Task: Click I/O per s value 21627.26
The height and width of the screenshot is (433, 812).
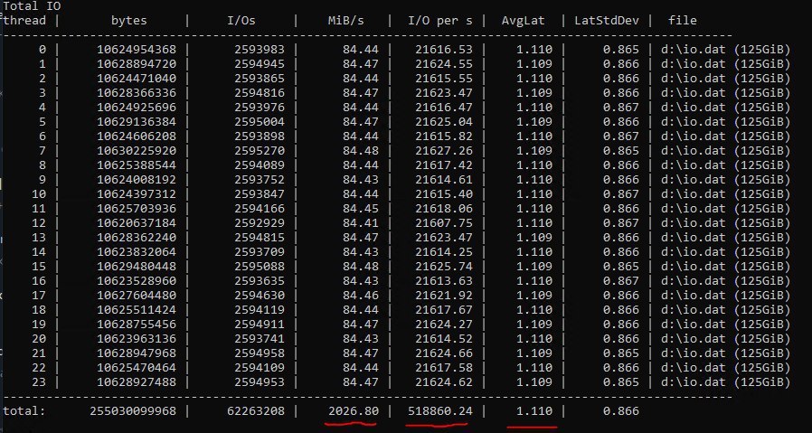Action: point(444,151)
